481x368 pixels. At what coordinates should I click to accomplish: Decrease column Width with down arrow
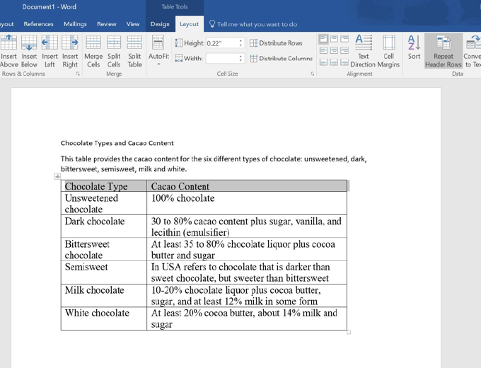[x=240, y=61]
